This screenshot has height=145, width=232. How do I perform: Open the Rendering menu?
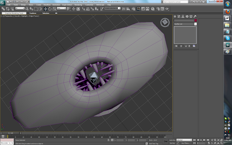coord(78,5)
